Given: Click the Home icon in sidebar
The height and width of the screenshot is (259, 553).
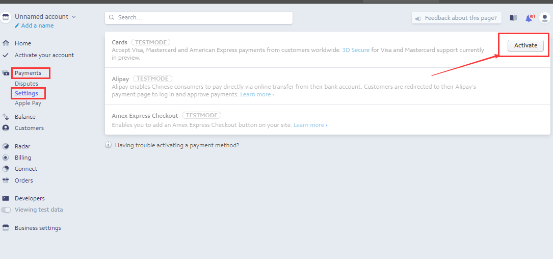Looking at the screenshot, I should [x=6, y=43].
